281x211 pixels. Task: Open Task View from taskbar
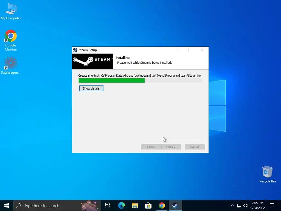[x=108, y=206]
